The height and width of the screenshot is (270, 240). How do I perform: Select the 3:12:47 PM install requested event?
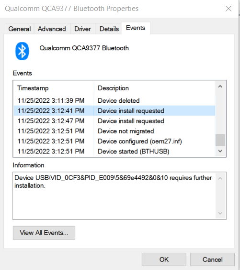coord(114,121)
